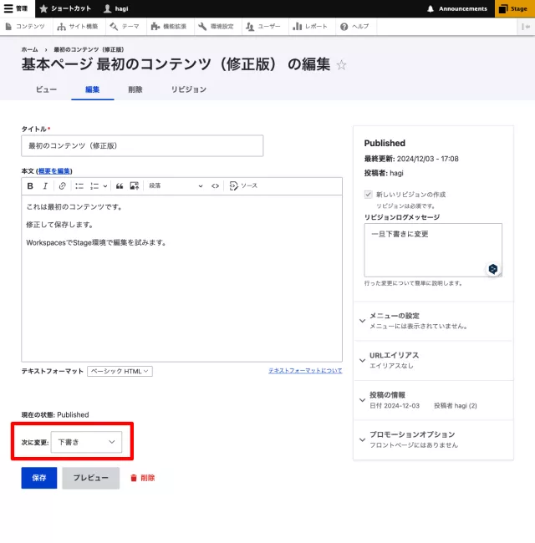Open Announcements
The width and height of the screenshot is (535, 543).
tap(457, 8)
